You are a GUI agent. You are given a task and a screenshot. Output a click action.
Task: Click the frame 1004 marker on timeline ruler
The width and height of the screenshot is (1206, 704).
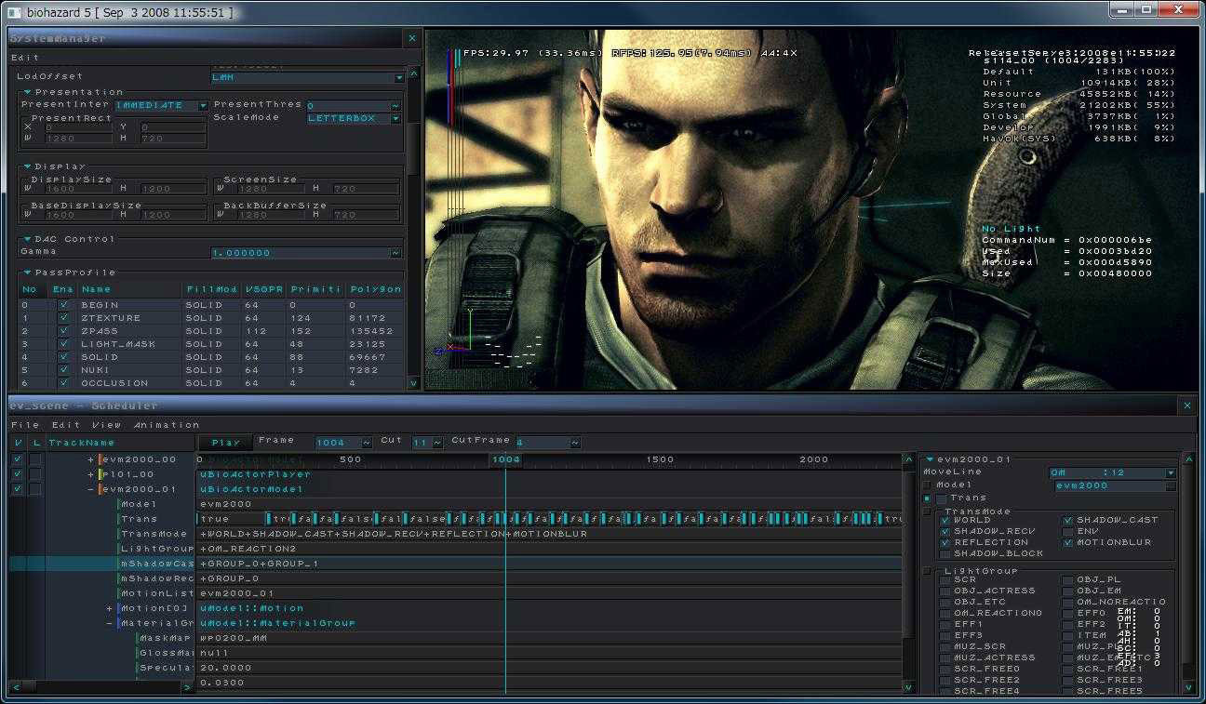505,459
